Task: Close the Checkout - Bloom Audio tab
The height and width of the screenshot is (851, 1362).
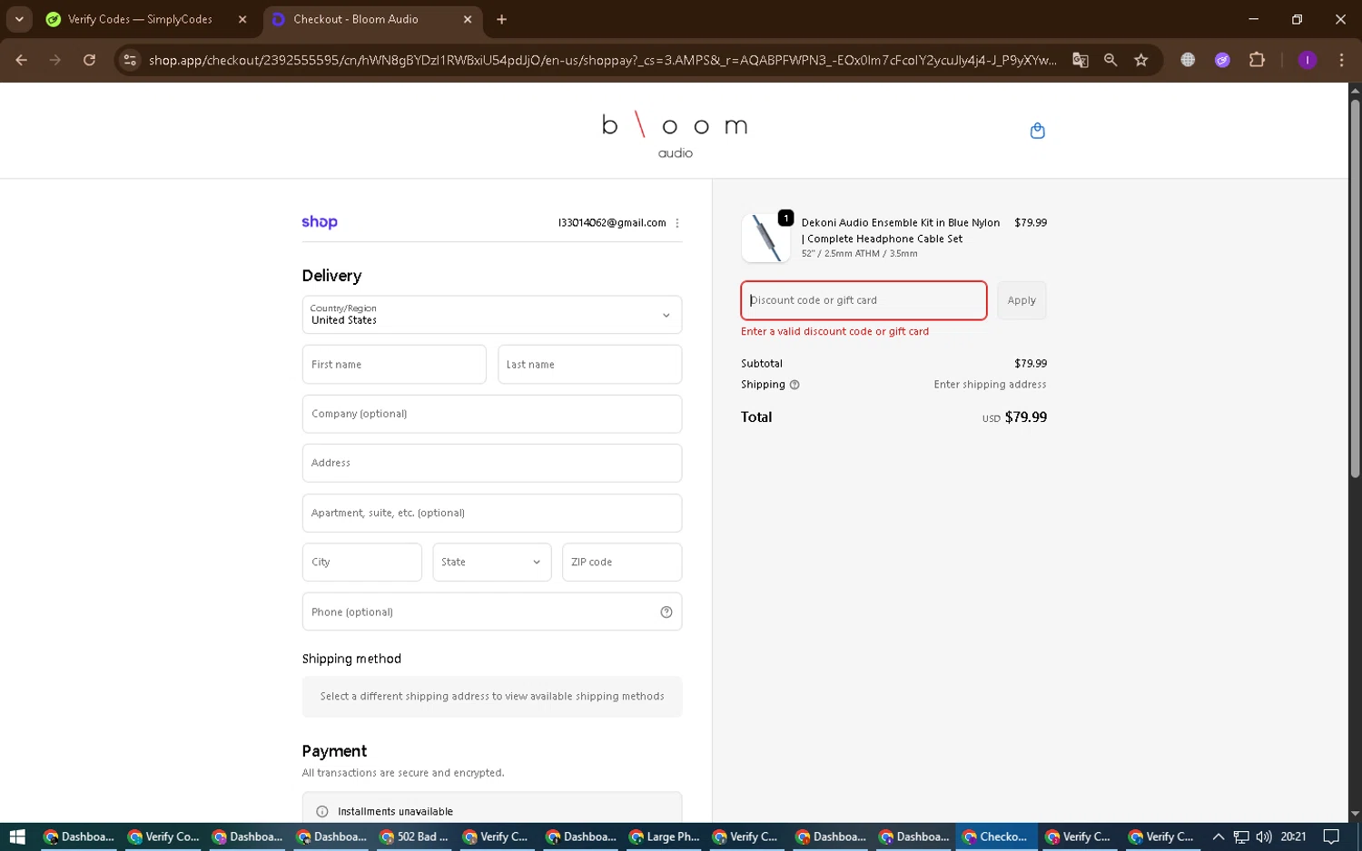Action: tap(468, 19)
